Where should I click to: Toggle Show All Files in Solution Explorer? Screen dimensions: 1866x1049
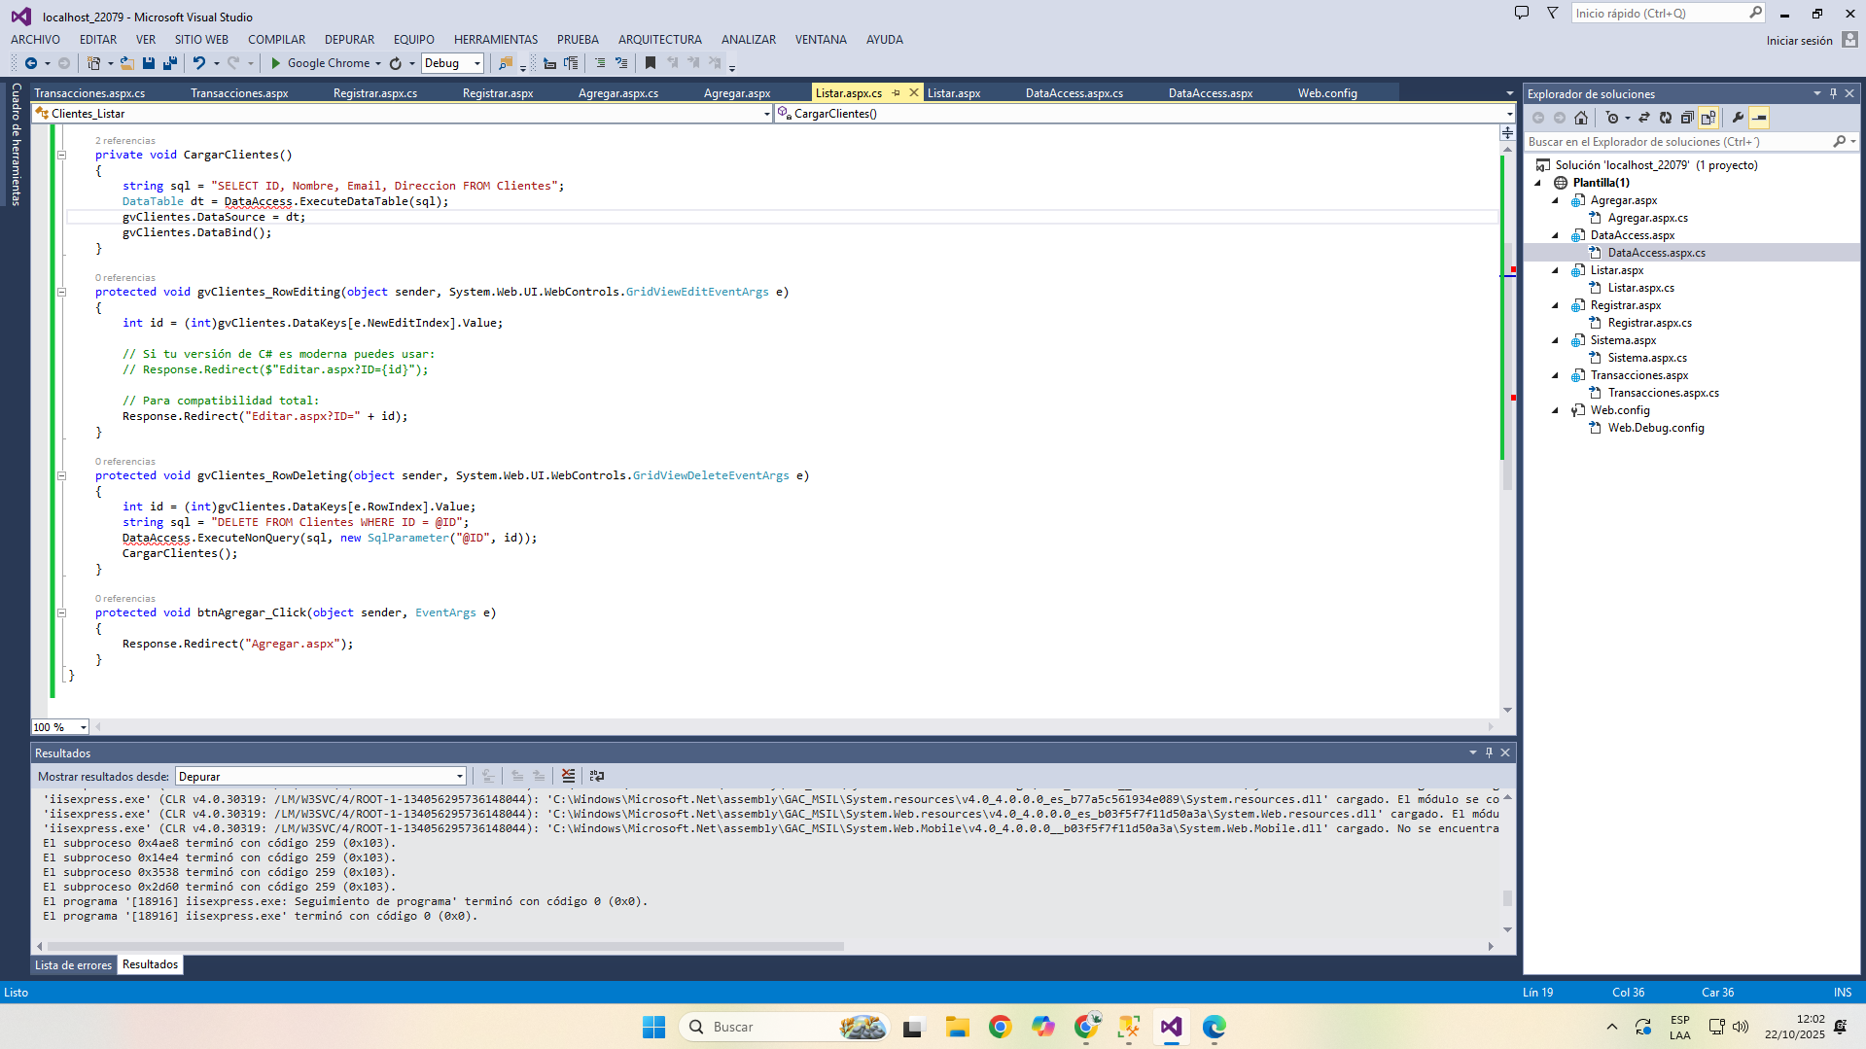pyautogui.click(x=1708, y=118)
